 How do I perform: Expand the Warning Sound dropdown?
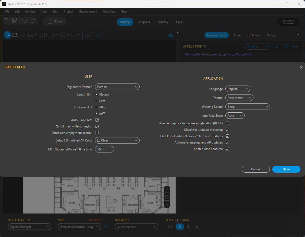coord(247,107)
